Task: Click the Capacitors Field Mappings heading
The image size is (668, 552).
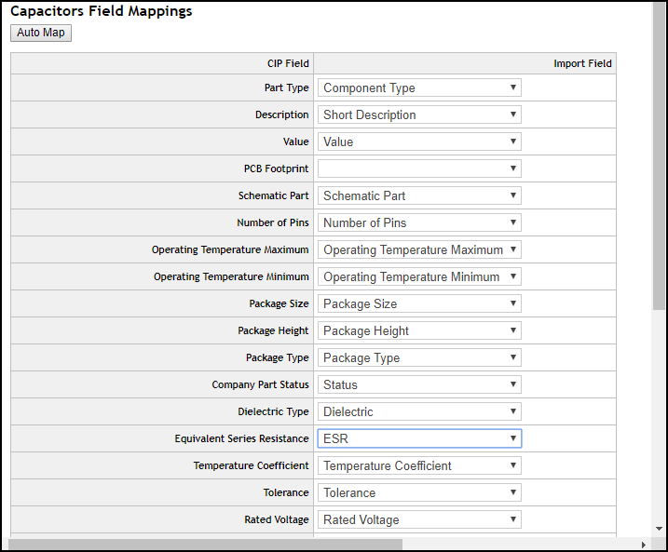Action: [101, 11]
